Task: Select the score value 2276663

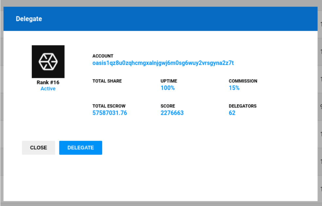Action: point(172,113)
